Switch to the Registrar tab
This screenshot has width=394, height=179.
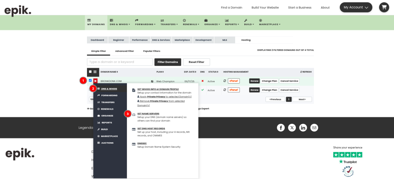tap(119, 40)
